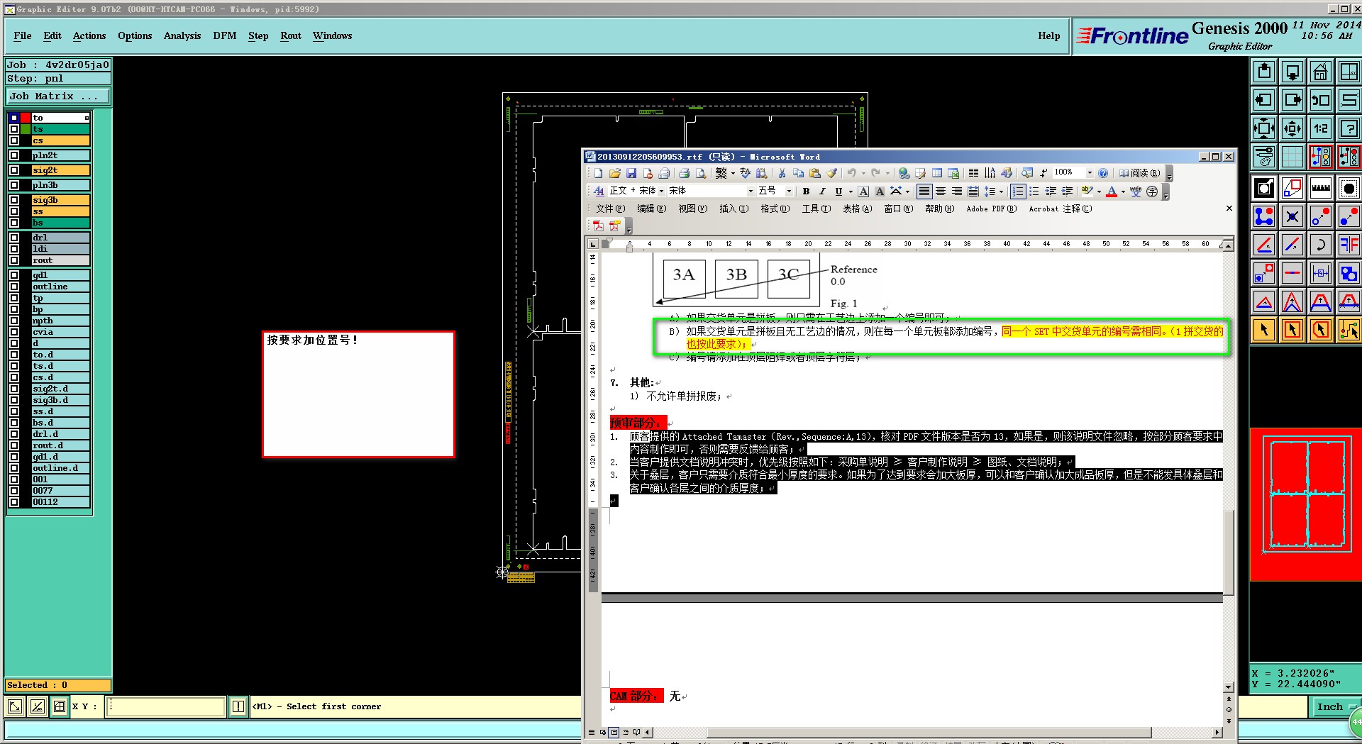Click the Inch units button
The width and height of the screenshot is (1362, 744).
(x=1334, y=706)
